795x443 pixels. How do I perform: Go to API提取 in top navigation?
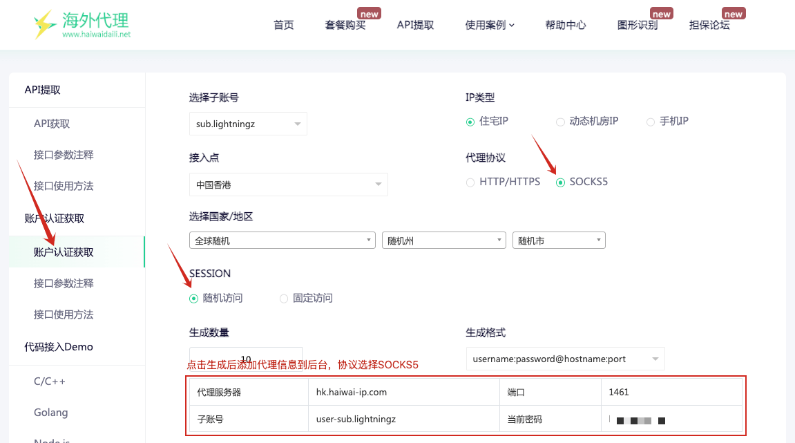point(415,25)
